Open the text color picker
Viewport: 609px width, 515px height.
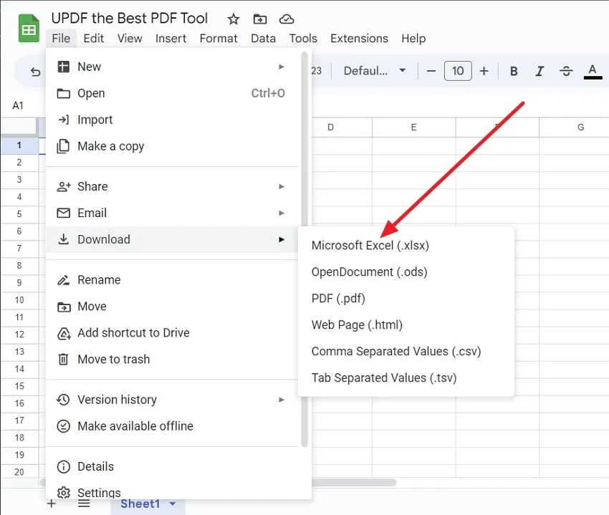pyautogui.click(x=593, y=72)
